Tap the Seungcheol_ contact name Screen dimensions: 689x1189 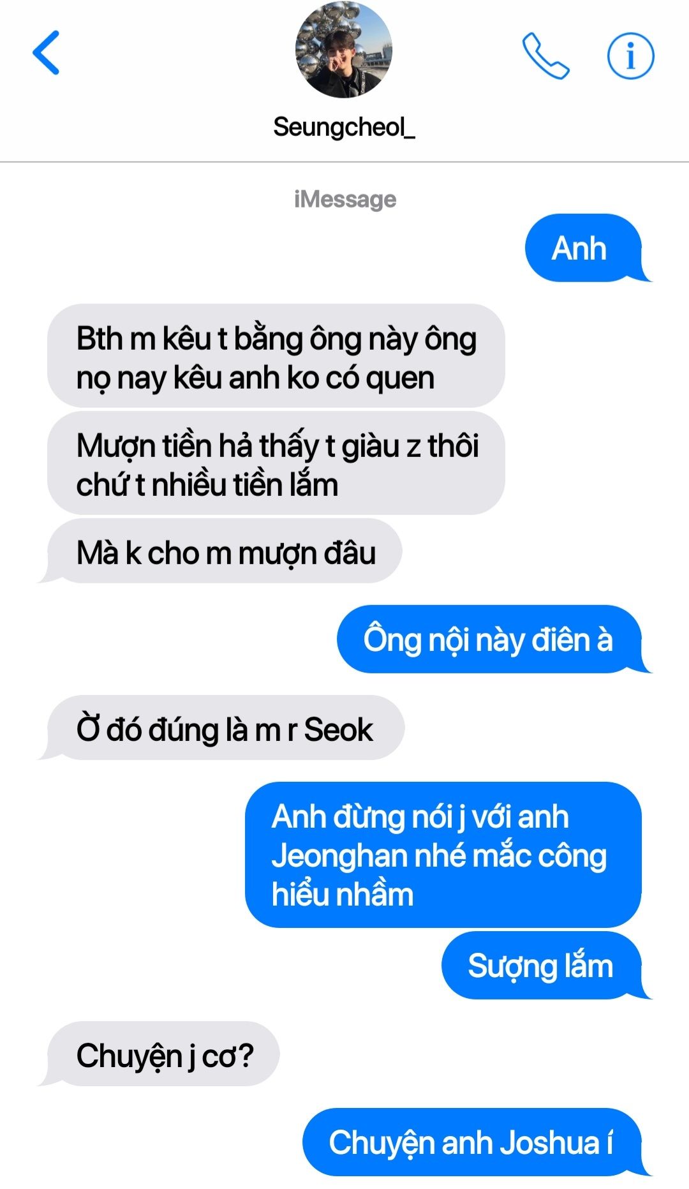coord(344,127)
